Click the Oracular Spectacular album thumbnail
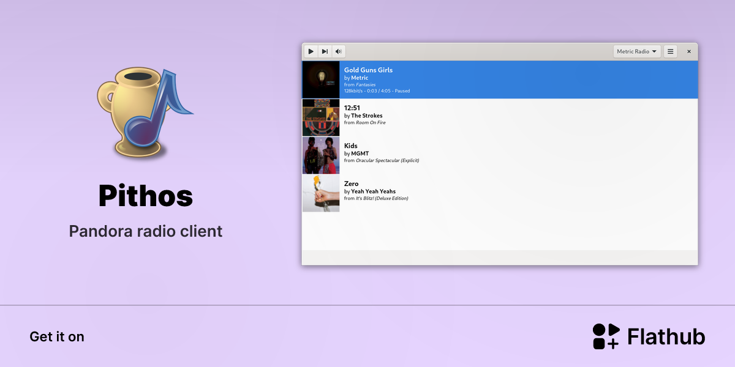 click(x=320, y=155)
